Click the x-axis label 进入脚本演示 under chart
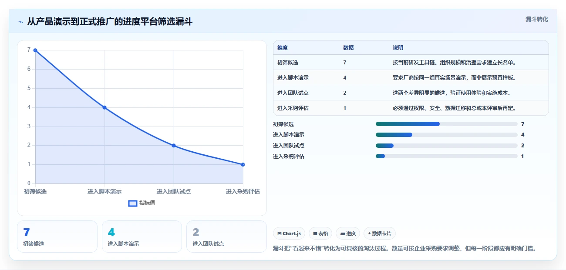Image resolution: width=566 pixels, height=270 pixels. pyautogui.click(x=104, y=191)
